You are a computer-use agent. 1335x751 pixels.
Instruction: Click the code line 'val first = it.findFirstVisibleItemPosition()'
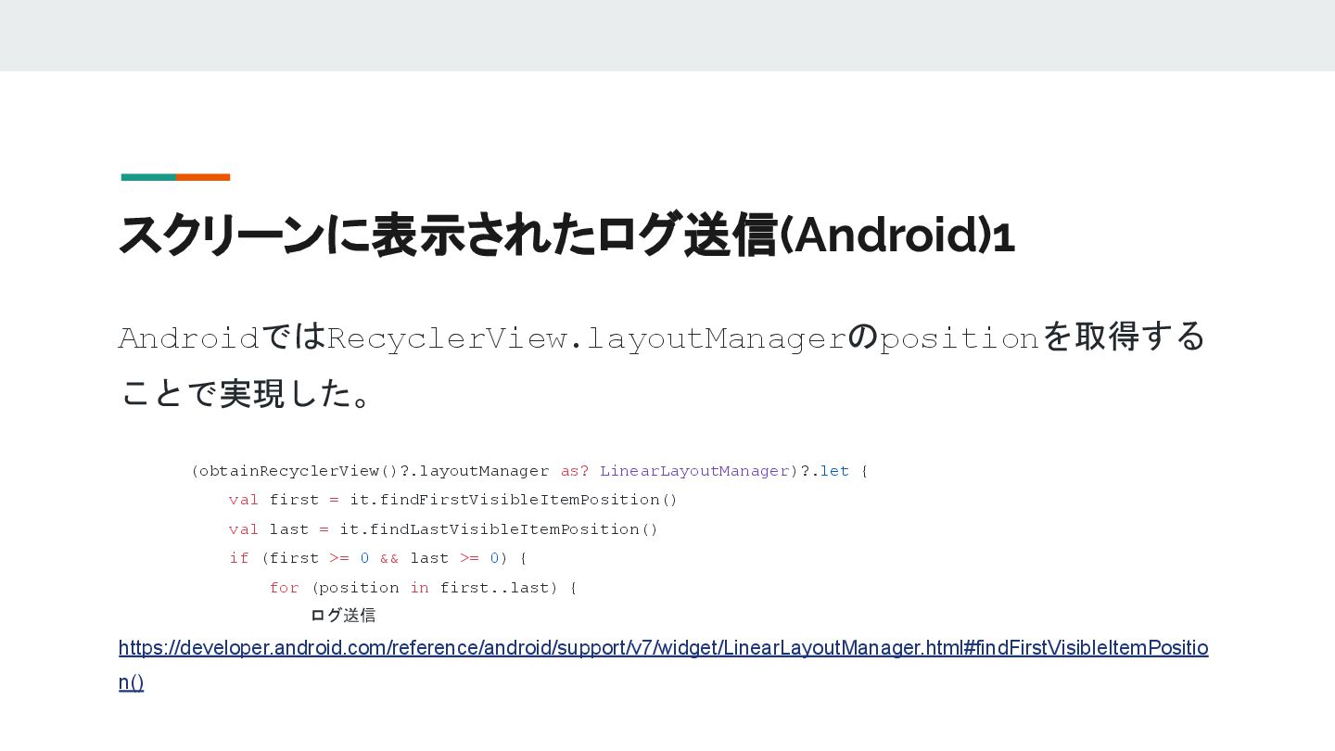[453, 500]
